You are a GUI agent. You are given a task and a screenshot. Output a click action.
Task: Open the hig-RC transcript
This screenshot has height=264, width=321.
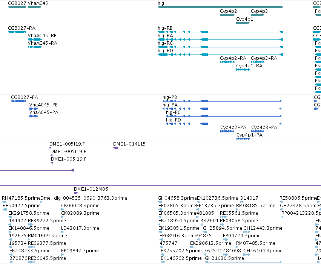click(x=220, y=47)
